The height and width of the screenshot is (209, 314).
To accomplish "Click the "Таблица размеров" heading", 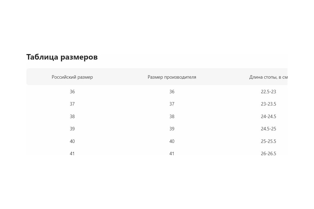I will coord(62,57).
